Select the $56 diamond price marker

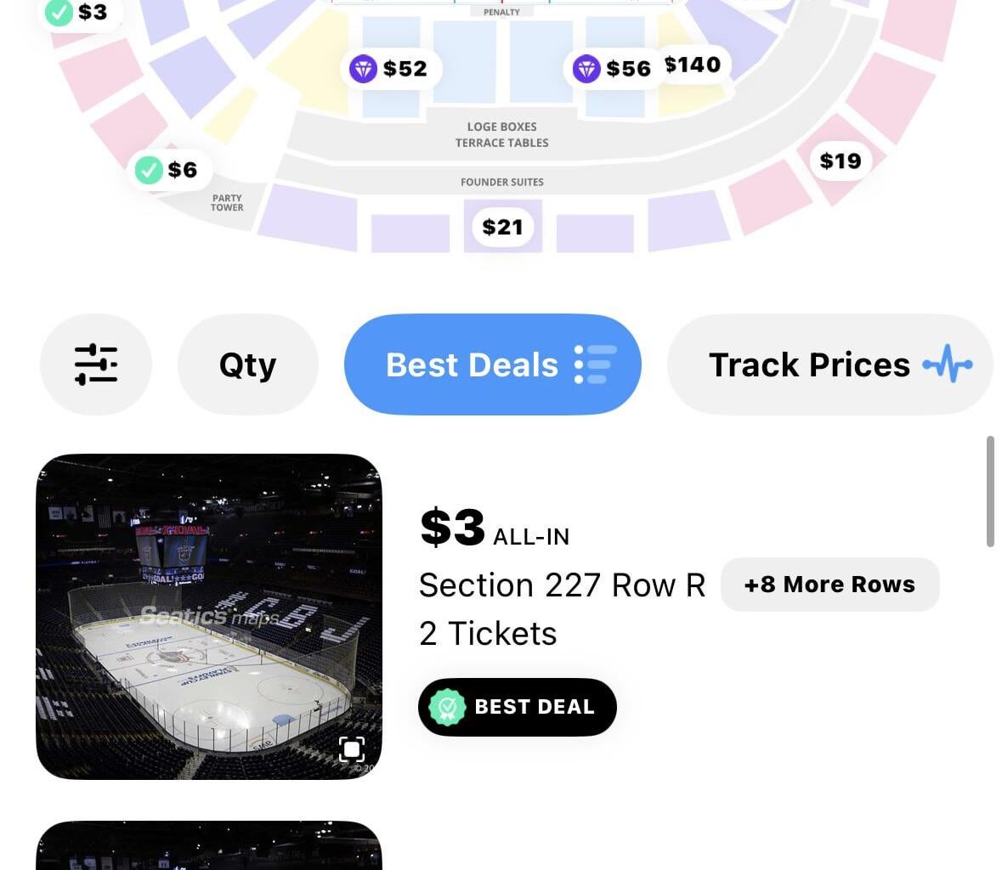click(x=614, y=69)
